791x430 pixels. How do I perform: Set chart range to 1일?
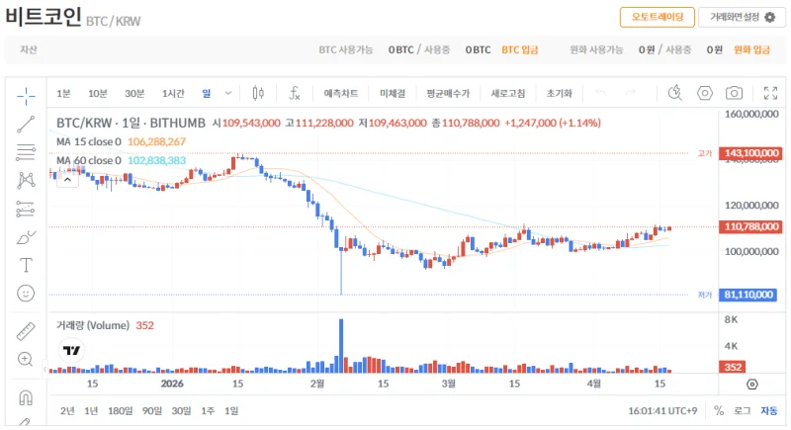(231, 411)
